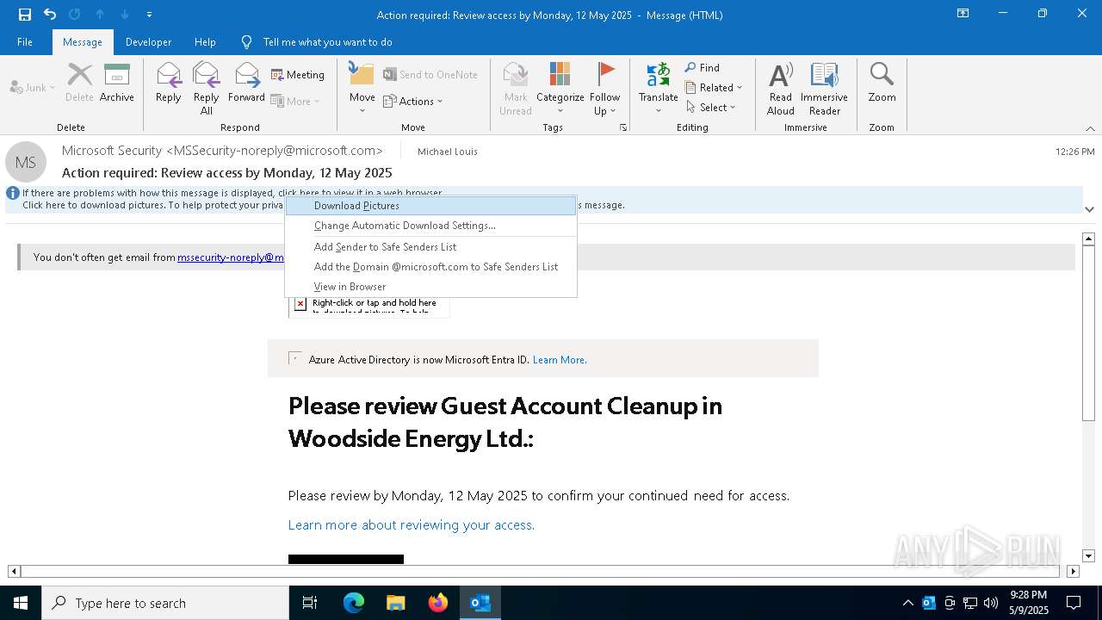The image size is (1102, 620).
Task: Open the Zoom dialog
Action: [882, 84]
